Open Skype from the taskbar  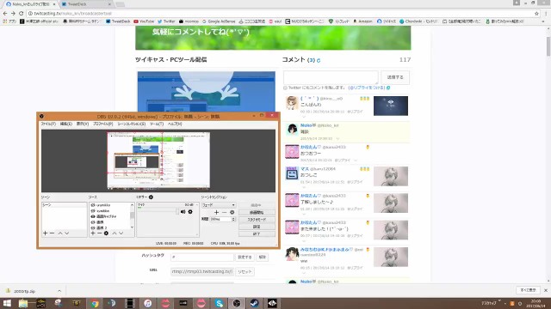click(219, 303)
